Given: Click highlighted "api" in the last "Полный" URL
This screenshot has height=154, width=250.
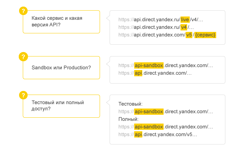Looking at the screenshot, I should click(x=138, y=135).
